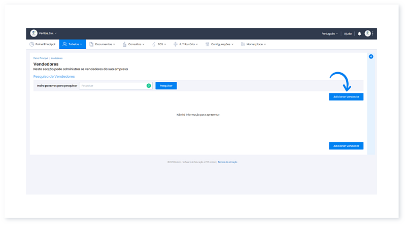Open the Tabelas menu
This screenshot has height=225, width=406.
(x=73, y=44)
